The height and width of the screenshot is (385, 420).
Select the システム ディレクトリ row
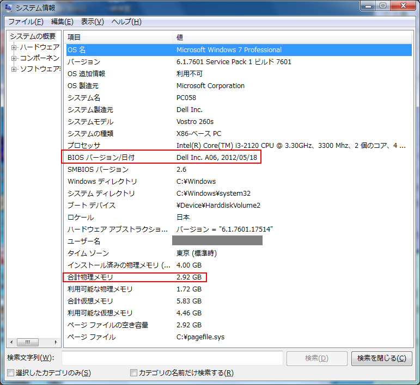[x=239, y=193]
